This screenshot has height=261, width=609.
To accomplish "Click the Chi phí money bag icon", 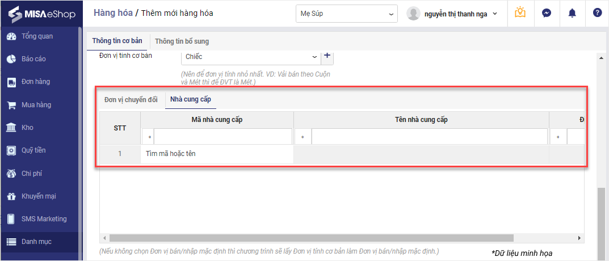I will click(x=12, y=174).
